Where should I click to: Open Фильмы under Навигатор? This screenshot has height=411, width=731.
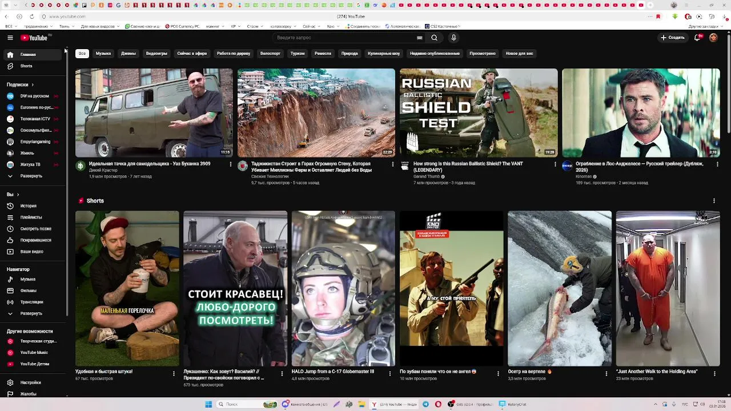pyautogui.click(x=33, y=291)
